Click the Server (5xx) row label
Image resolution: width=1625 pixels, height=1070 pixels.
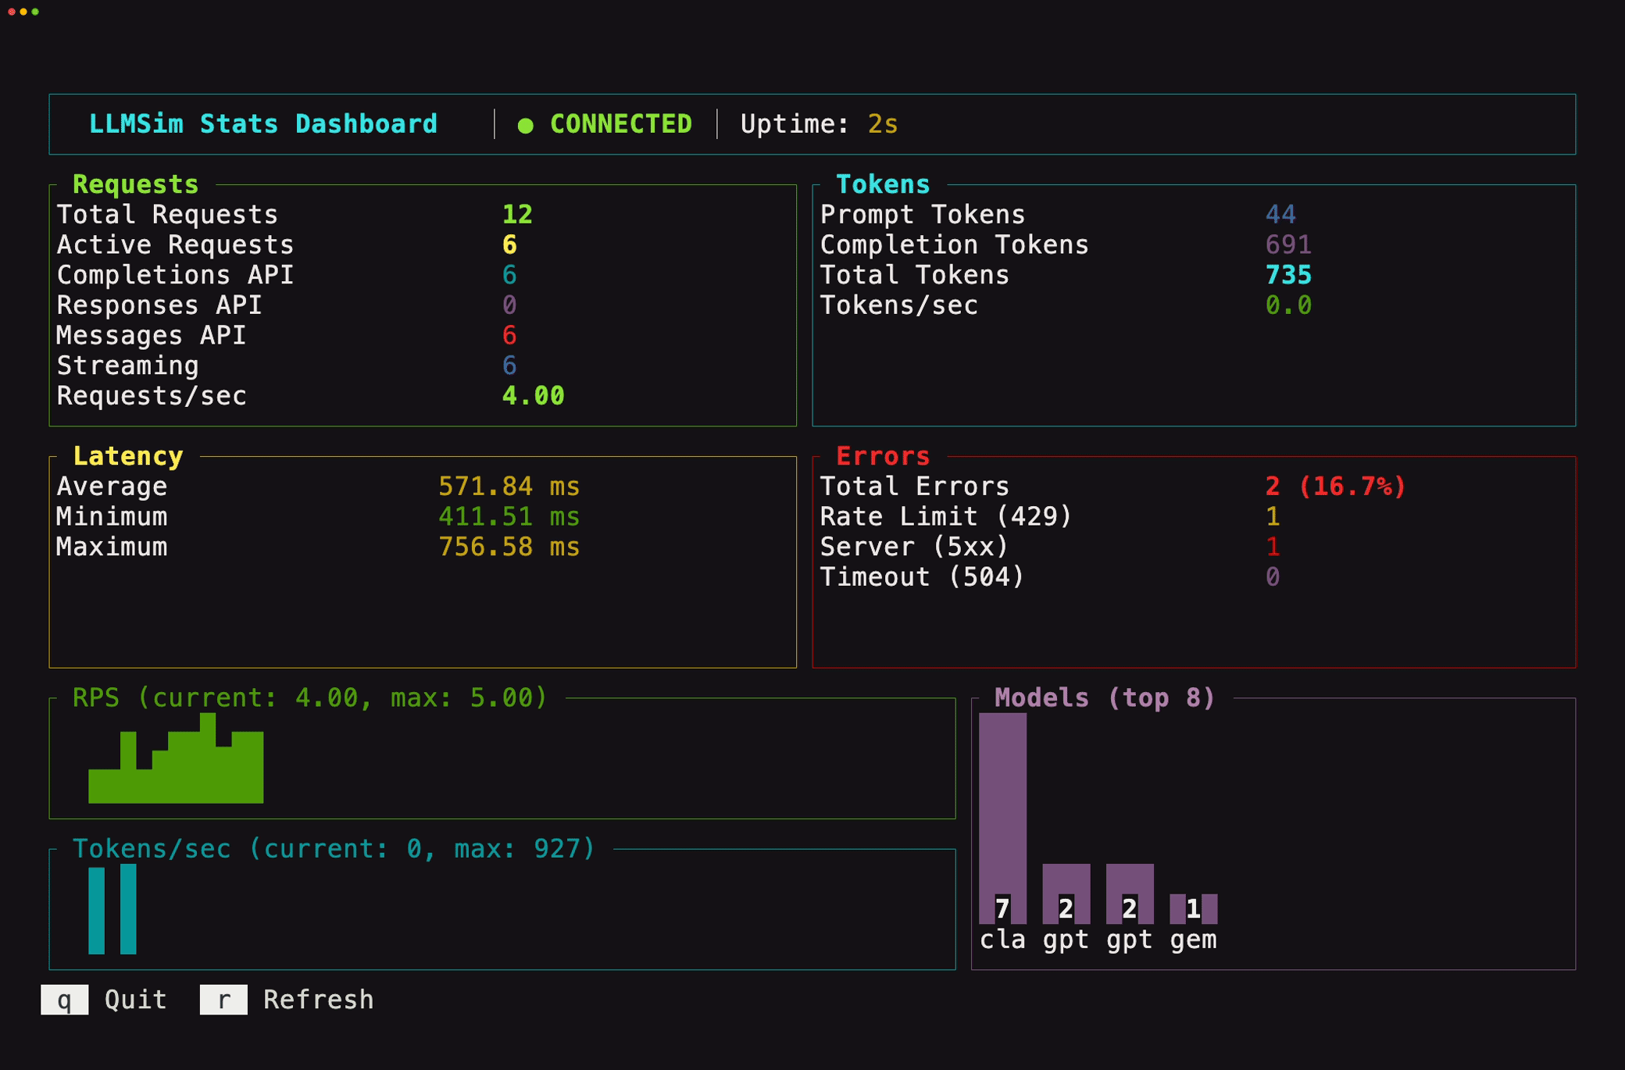click(x=914, y=547)
